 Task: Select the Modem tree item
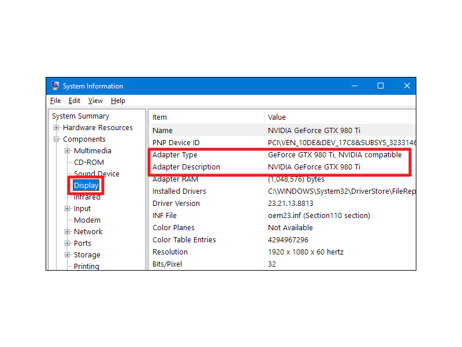point(87,220)
